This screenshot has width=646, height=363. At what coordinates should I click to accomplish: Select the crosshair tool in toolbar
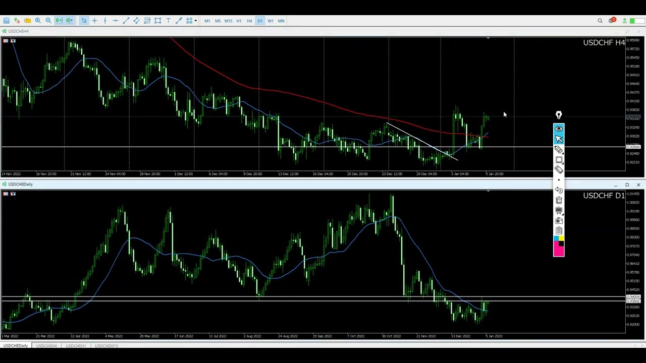click(x=94, y=21)
